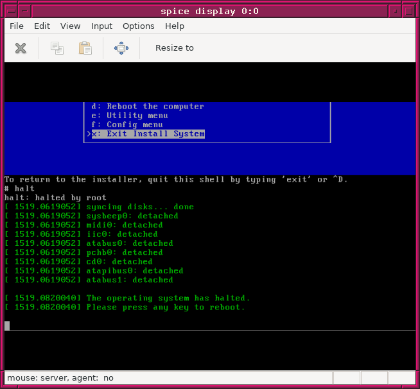420x389 pixels.
Task: Open the Options menu
Action: [139, 26]
